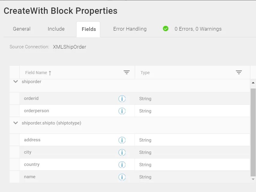Go to the Error Handling tab
Viewport: 256px width, 192px height.
click(130, 29)
